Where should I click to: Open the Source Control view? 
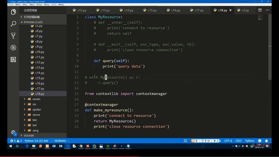pos(14,36)
